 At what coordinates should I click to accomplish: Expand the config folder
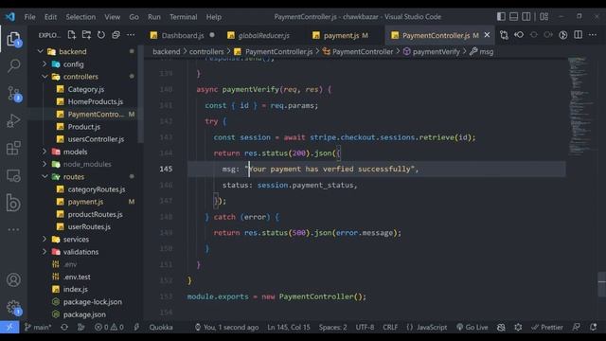click(x=45, y=64)
